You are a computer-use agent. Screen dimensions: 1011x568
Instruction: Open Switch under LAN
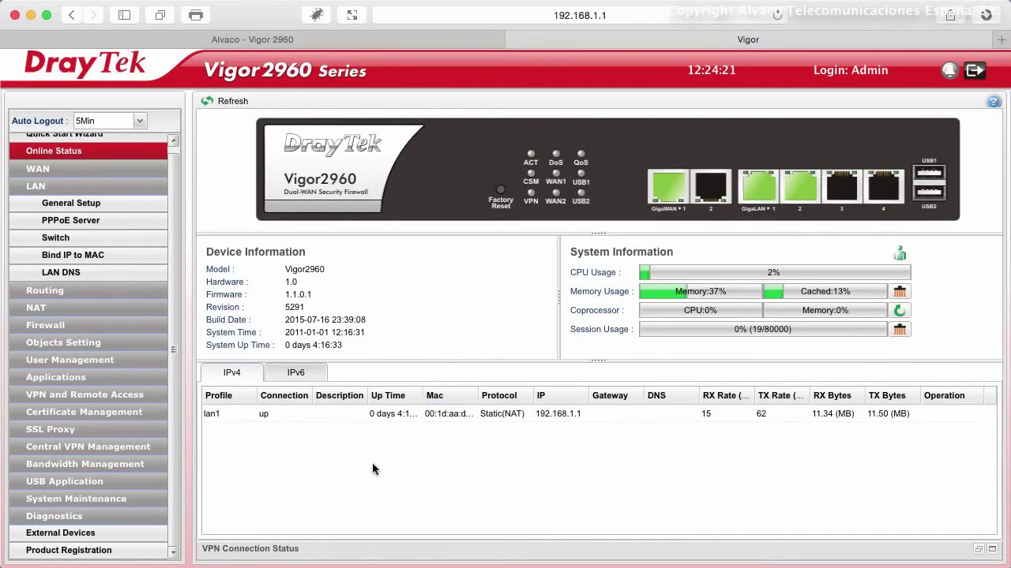coord(88,237)
